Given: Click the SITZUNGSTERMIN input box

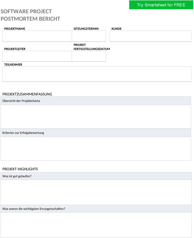Looking at the screenshot, I should pyautogui.click(x=89, y=36).
